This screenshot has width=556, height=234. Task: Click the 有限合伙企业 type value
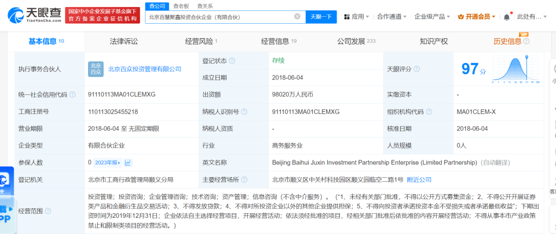tap(107, 146)
